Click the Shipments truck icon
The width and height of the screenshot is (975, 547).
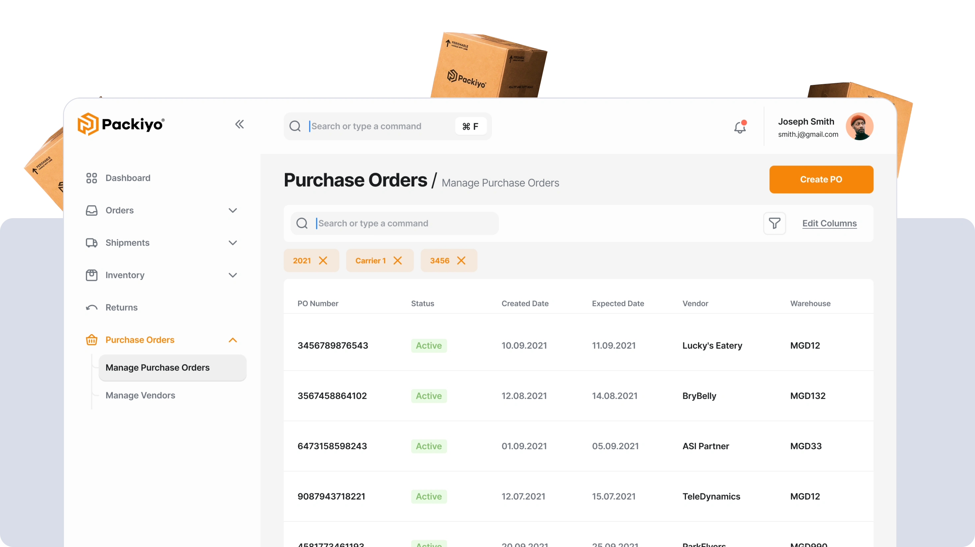click(92, 243)
